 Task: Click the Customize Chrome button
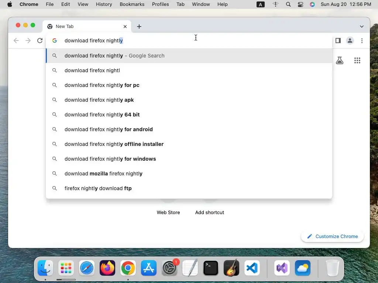click(332, 236)
